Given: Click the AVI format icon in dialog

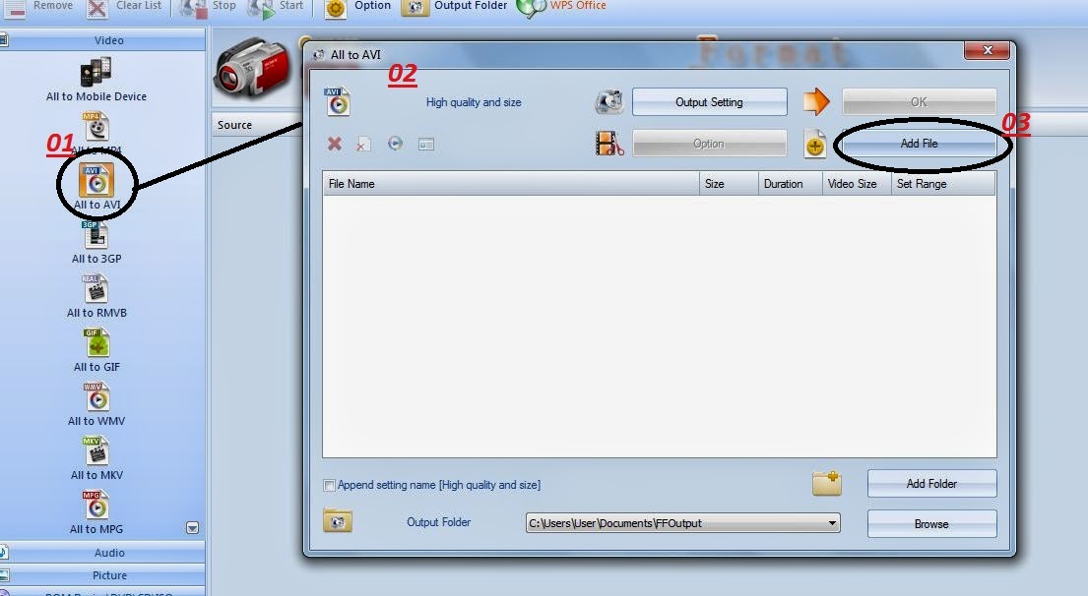Looking at the screenshot, I should coord(338,102).
